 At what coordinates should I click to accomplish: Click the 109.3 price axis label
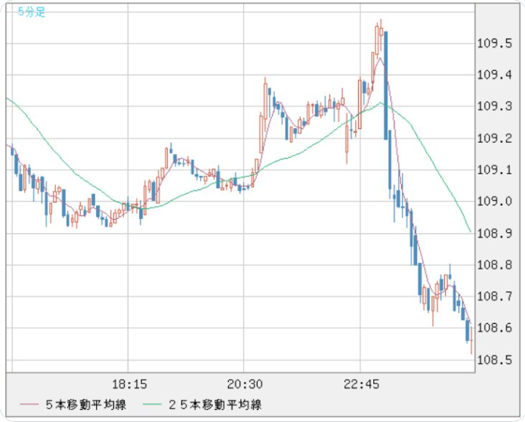496,106
